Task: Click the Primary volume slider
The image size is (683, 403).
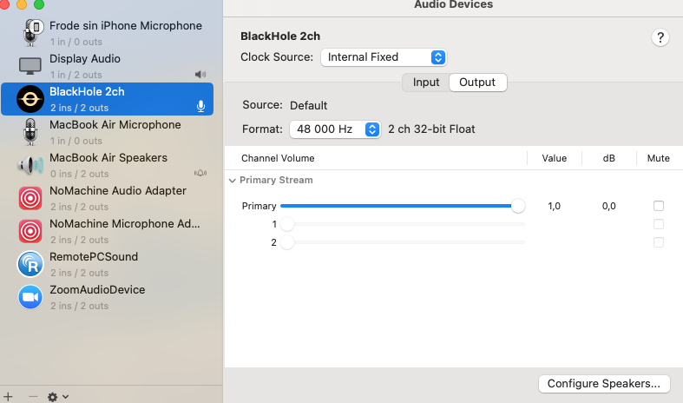Action: coord(399,207)
